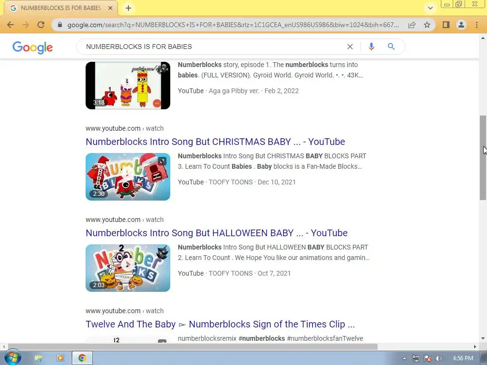Image resolution: width=487 pixels, height=365 pixels.
Task: Click 'TOOFY TOONS · Oct 7, 2021' text
Action: click(x=250, y=273)
